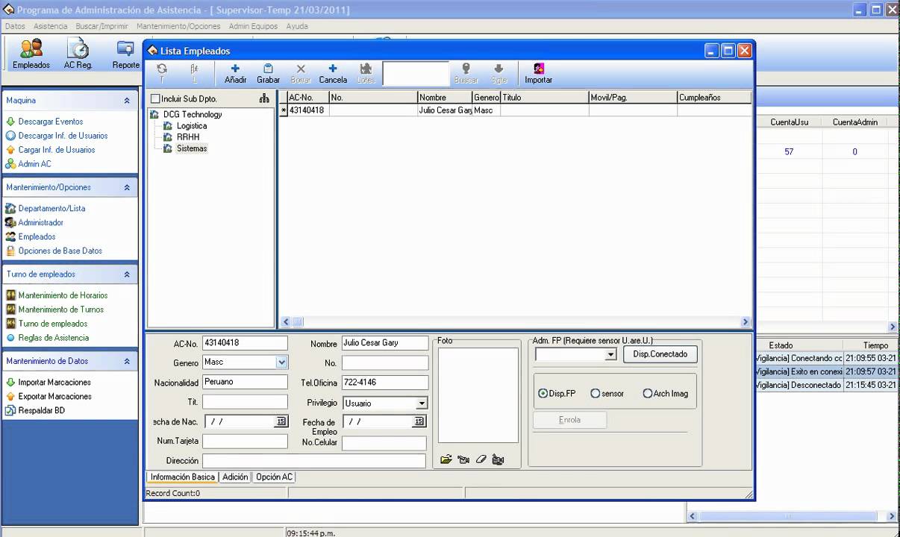Open calendar picker for Fecha de Nac.
This screenshot has height=537, width=900.
click(x=281, y=421)
